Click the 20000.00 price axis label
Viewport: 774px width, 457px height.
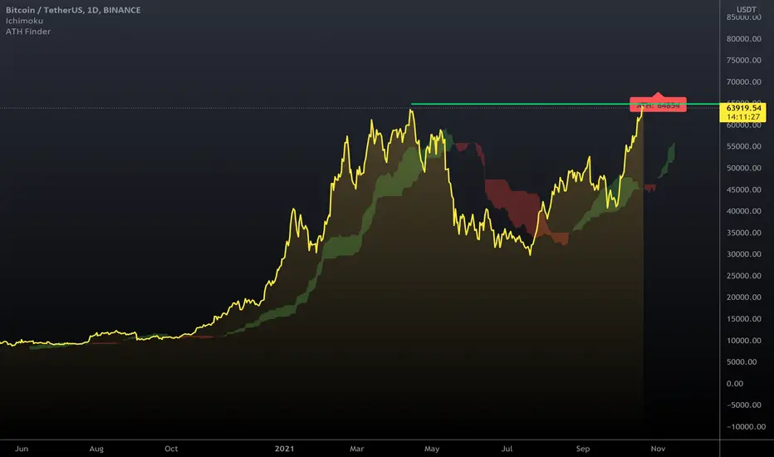pyautogui.click(x=743, y=297)
